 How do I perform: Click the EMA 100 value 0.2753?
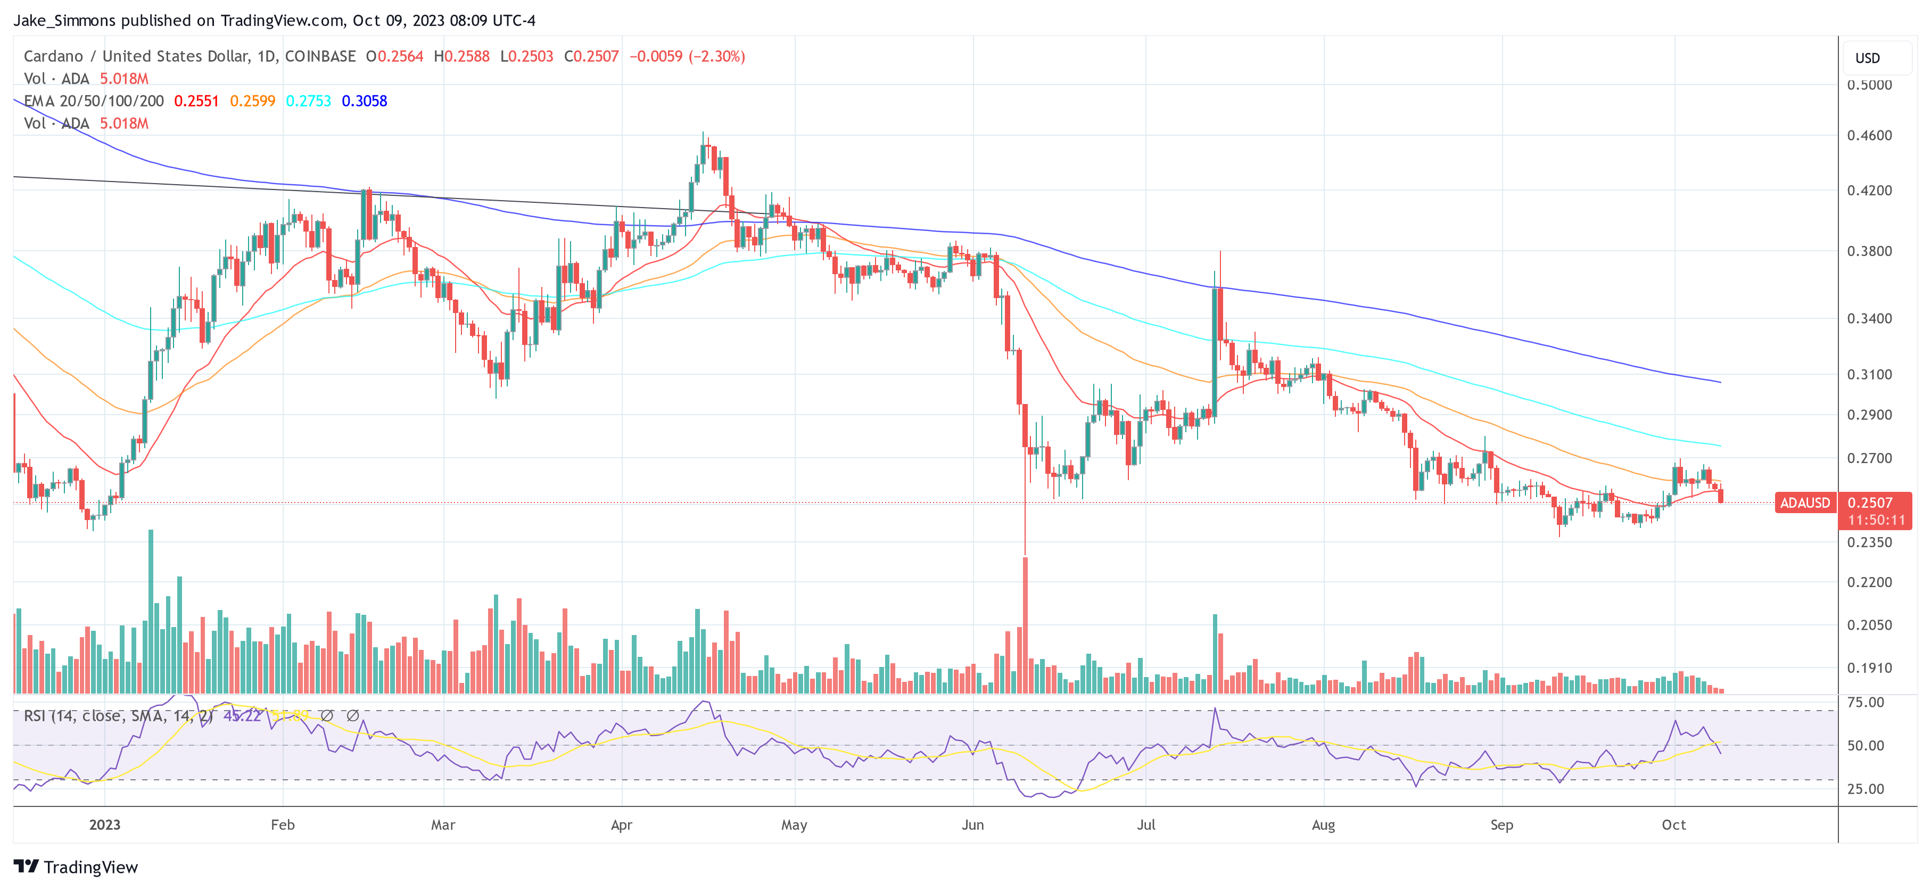point(308,101)
